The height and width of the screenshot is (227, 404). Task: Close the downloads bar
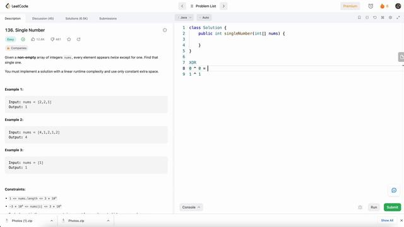point(401,221)
